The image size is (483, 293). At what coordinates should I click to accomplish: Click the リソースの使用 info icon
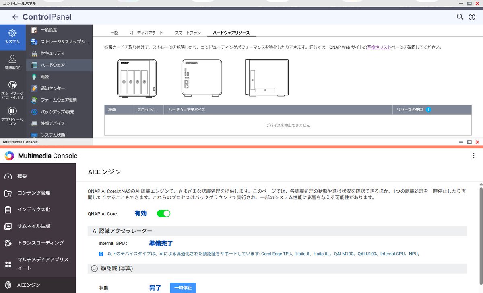(x=429, y=110)
